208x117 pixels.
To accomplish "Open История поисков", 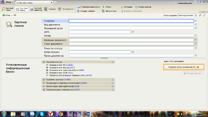I will pyautogui.click(x=143, y=7).
